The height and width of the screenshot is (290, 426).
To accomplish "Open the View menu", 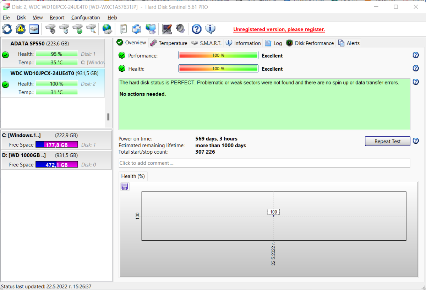I will (x=38, y=17).
